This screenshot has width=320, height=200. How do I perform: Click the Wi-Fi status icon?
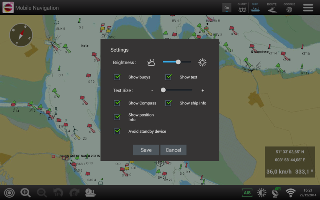coord(291,193)
